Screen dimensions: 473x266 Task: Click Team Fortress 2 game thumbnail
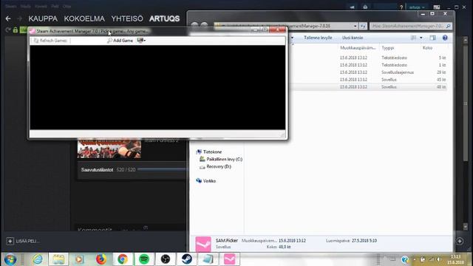[109, 148]
